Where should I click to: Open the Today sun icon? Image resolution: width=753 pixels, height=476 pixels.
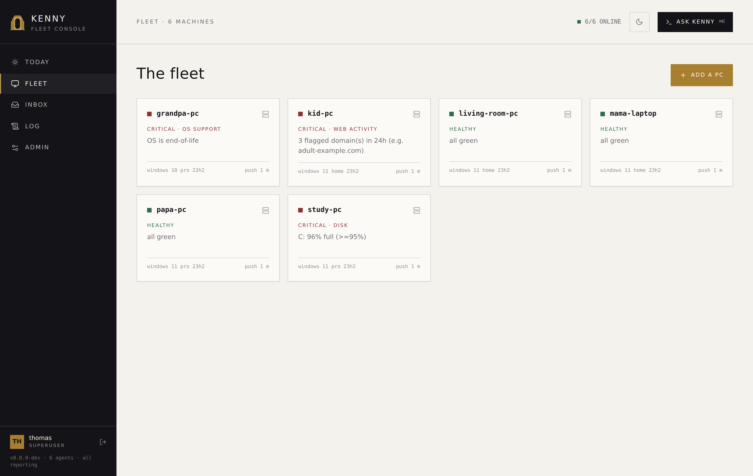pyautogui.click(x=15, y=62)
